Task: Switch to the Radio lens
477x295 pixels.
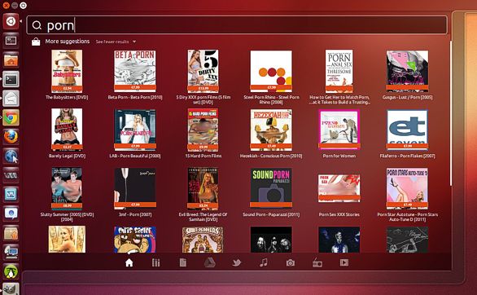Action: [317, 262]
